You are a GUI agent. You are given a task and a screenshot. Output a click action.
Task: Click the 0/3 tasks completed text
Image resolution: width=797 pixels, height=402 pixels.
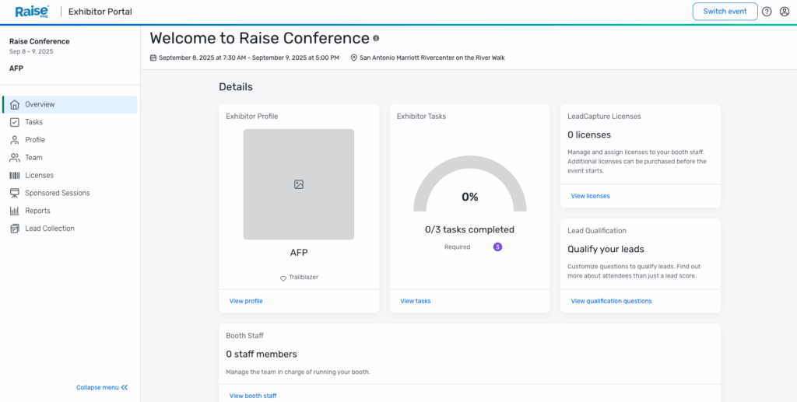[x=469, y=229]
